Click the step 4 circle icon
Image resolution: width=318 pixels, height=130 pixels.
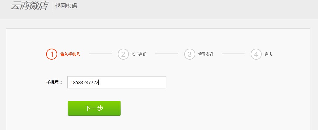click(x=256, y=54)
